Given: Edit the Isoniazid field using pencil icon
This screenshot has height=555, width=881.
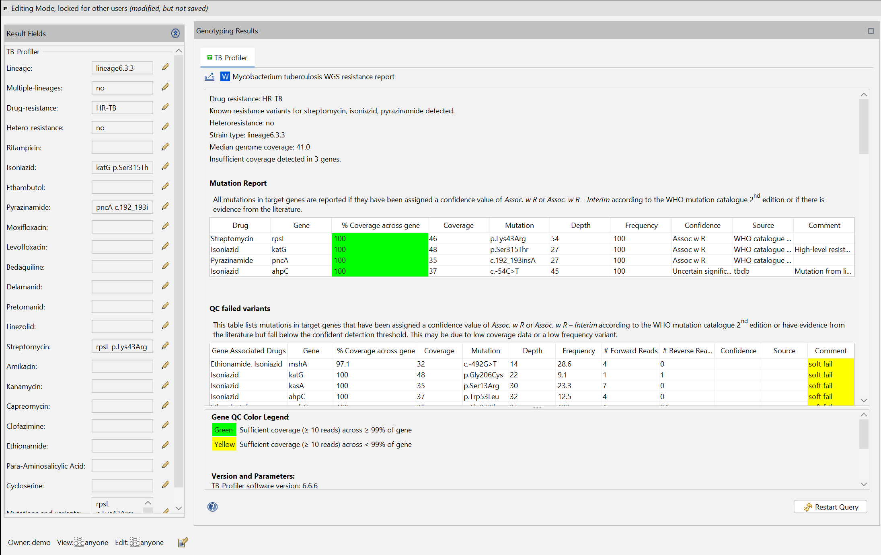Looking at the screenshot, I should (x=165, y=167).
